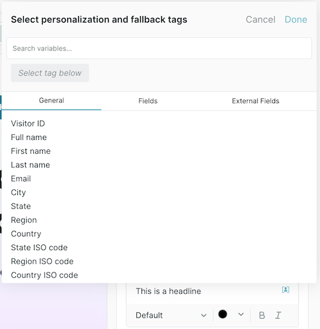Choose the Visitor ID tag
Viewport: 320px width, 329px height.
tap(28, 124)
